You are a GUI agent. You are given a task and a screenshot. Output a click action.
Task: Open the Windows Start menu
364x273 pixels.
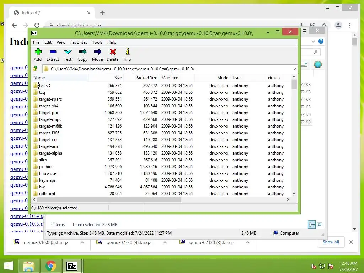[9, 266]
